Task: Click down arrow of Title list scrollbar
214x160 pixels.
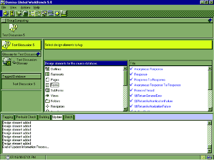Action: pyautogui.click(x=210, y=109)
